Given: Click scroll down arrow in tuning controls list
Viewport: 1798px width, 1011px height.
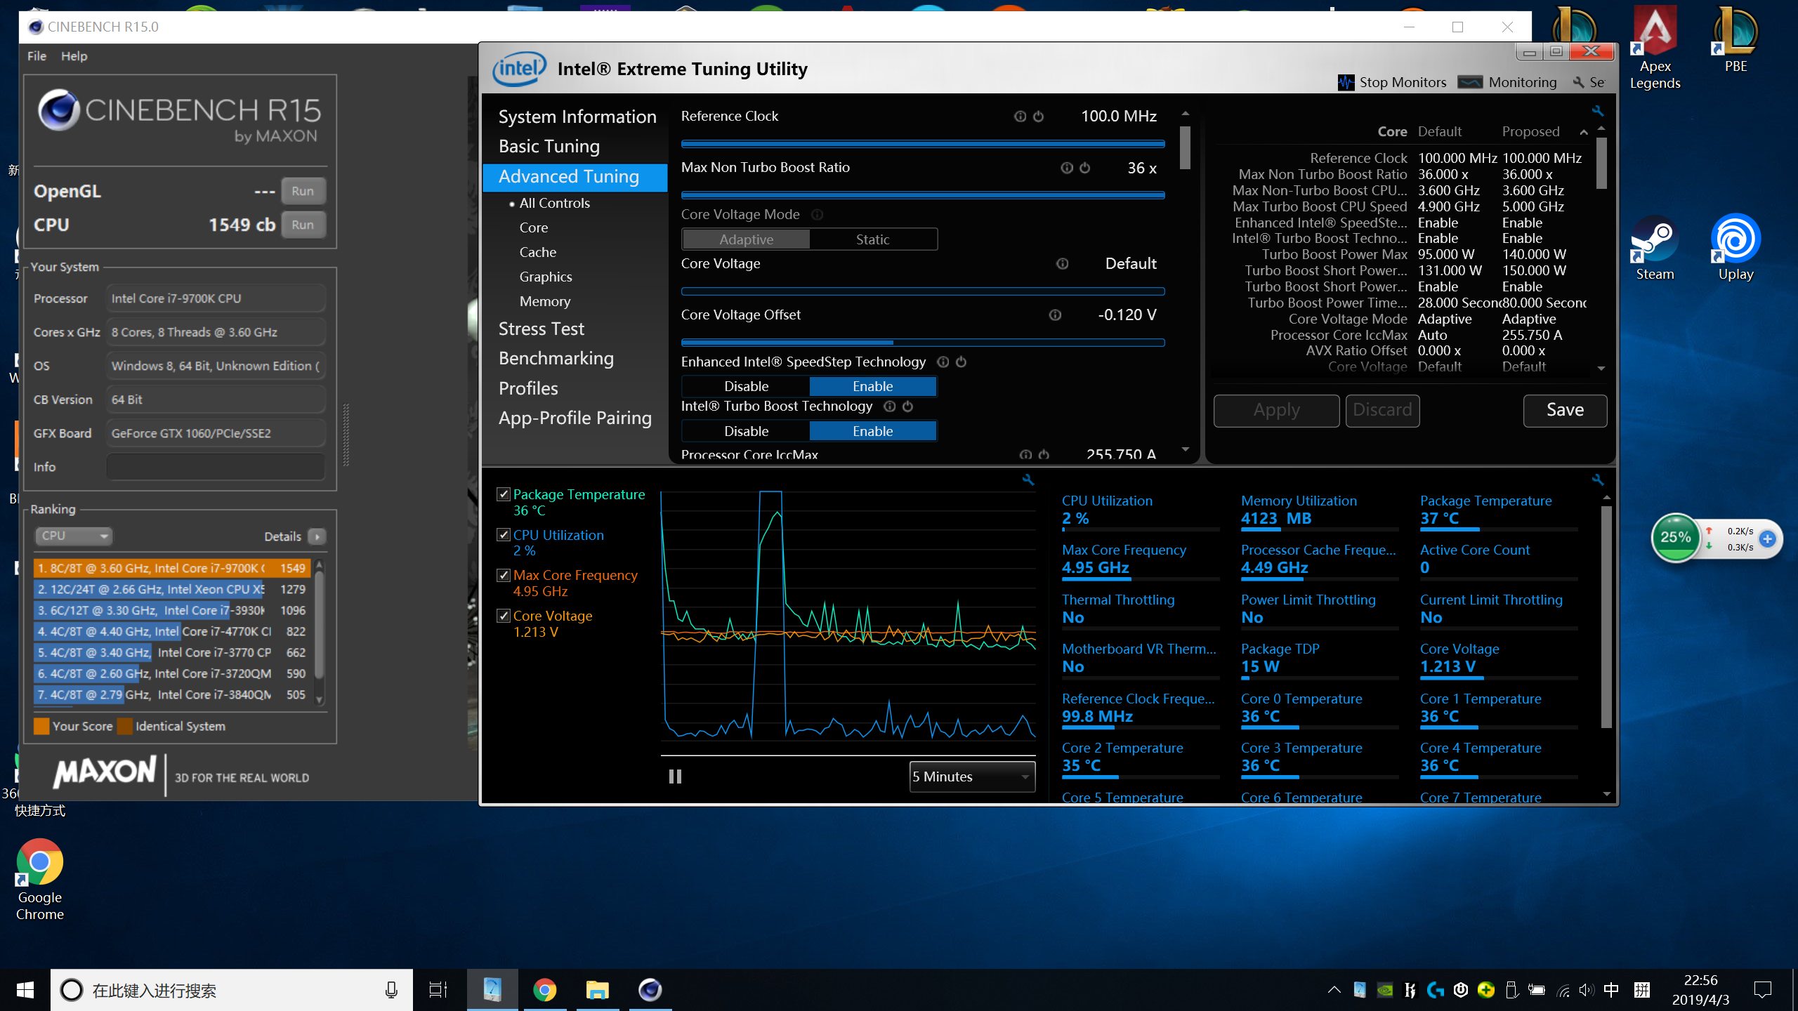Looking at the screenshot, I should click(x=1186, y=449).
